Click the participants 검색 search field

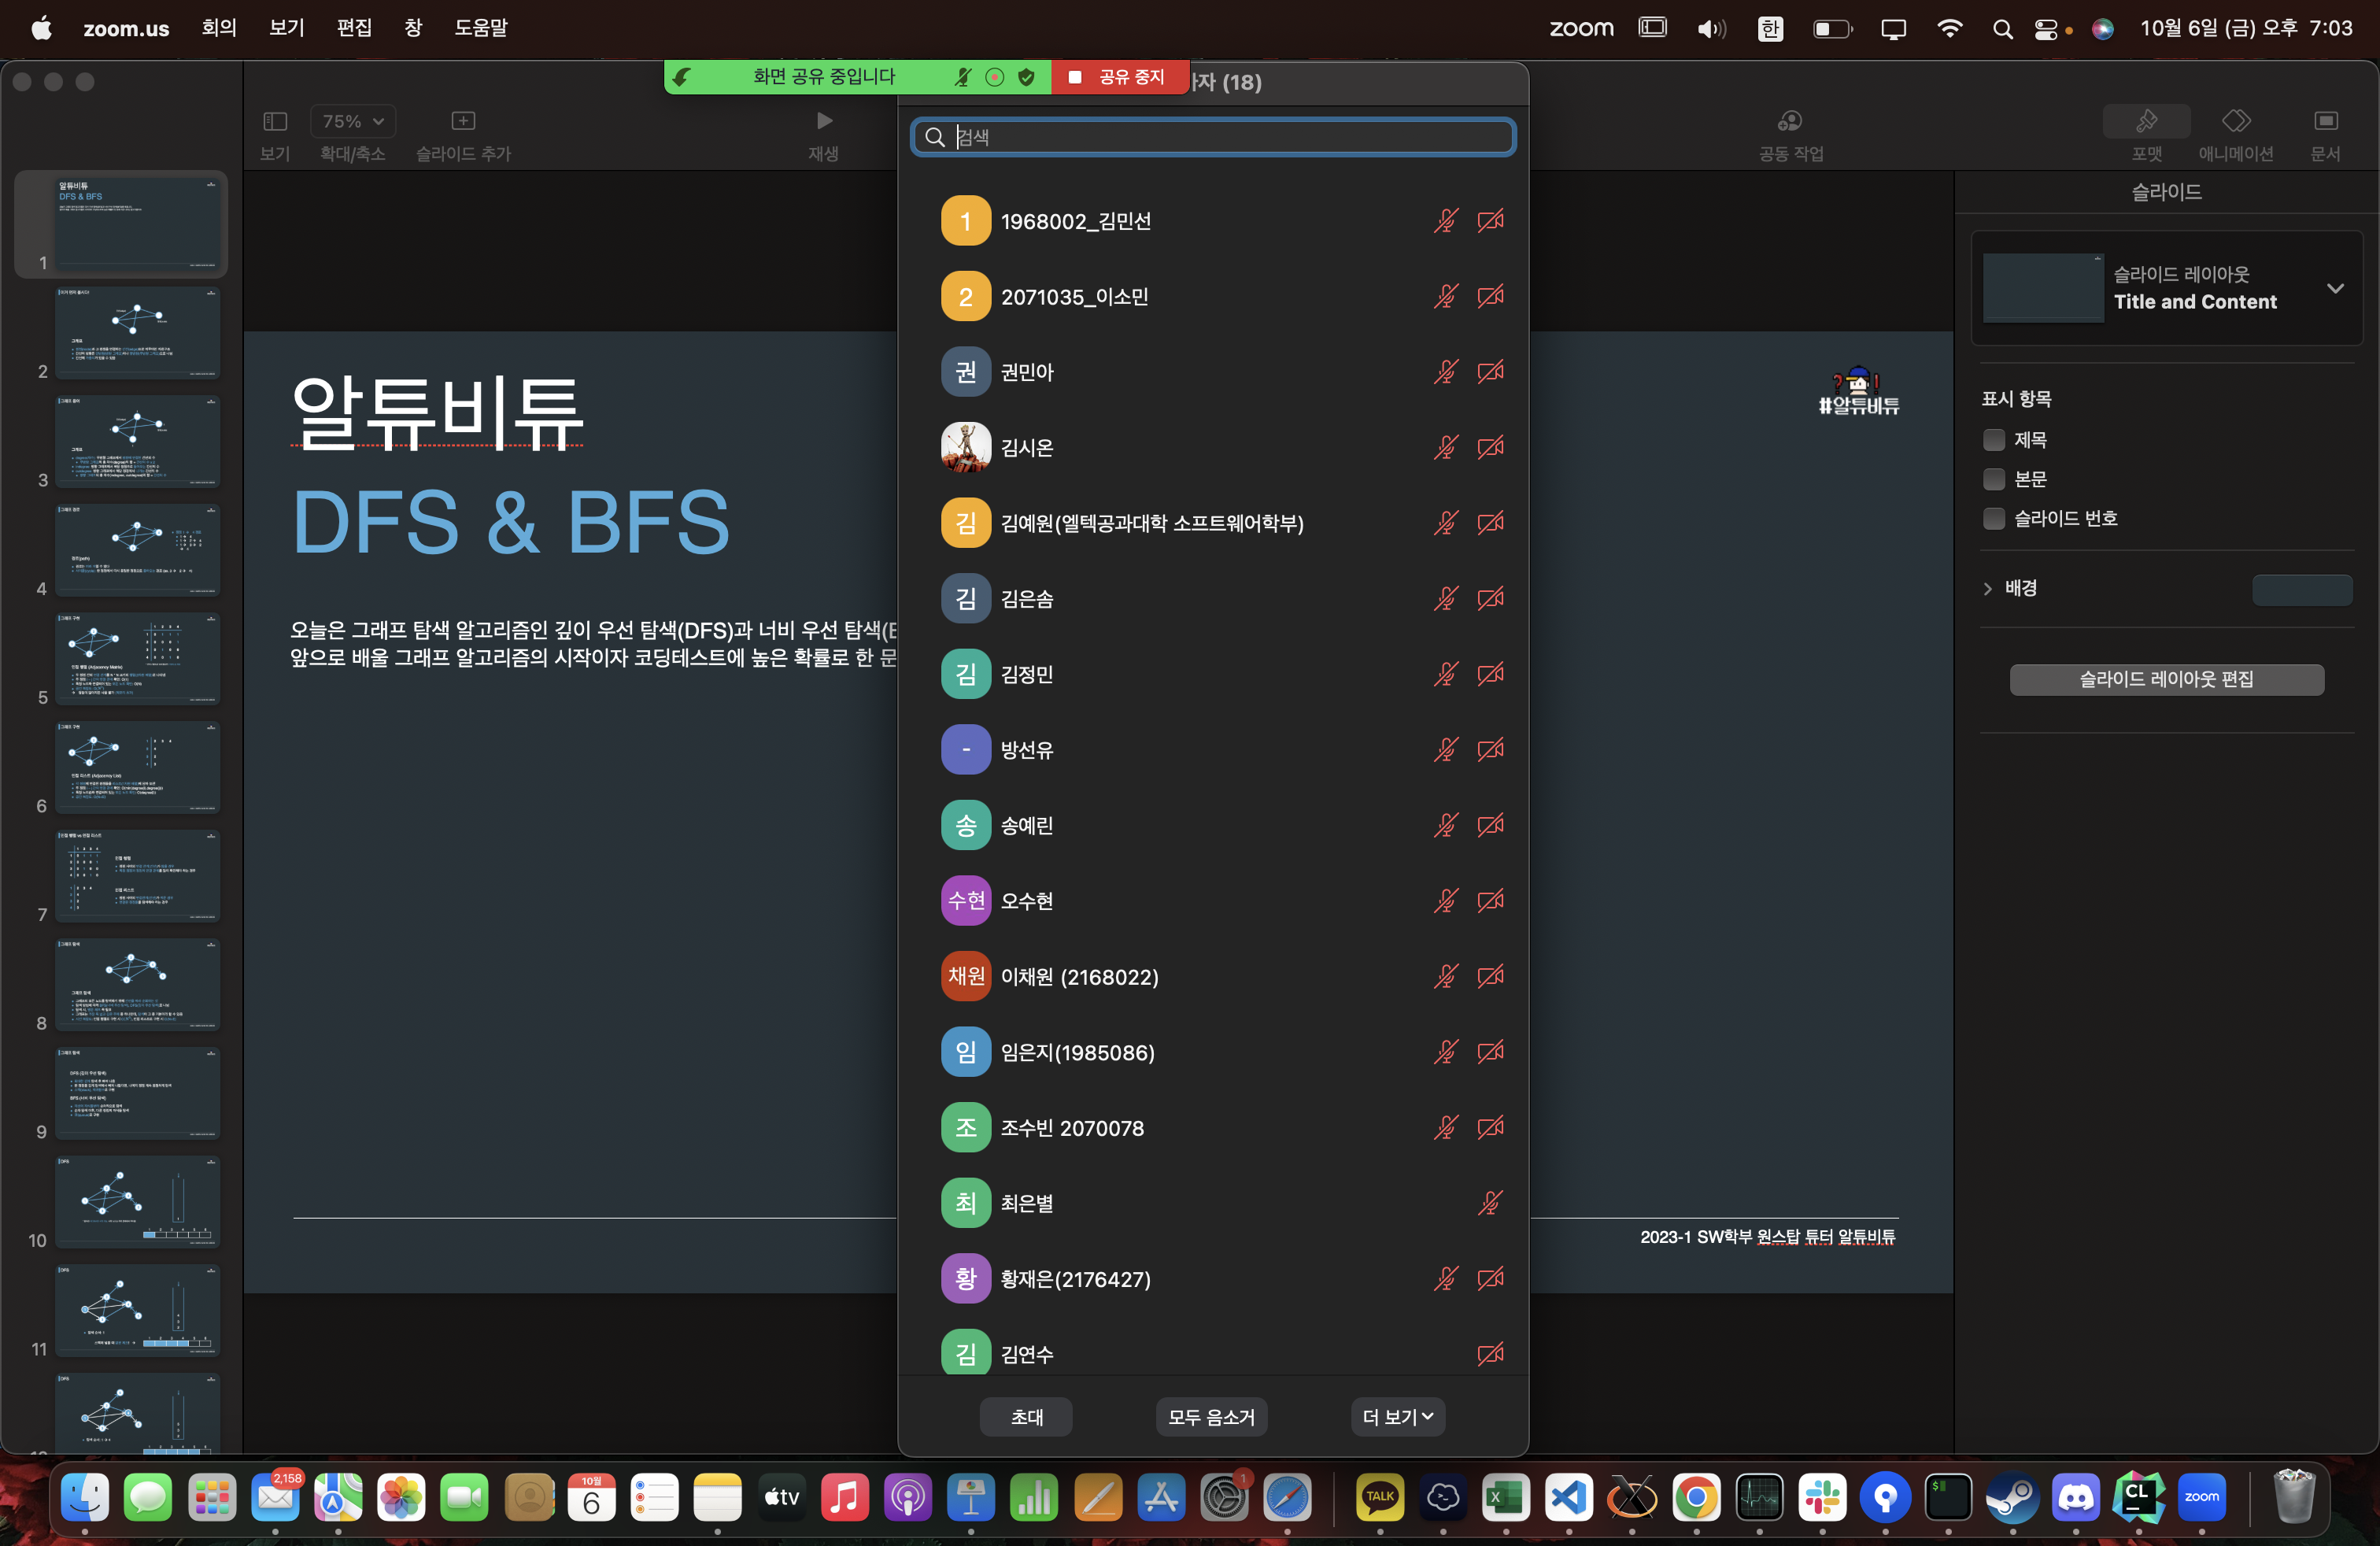(1213, 137)
